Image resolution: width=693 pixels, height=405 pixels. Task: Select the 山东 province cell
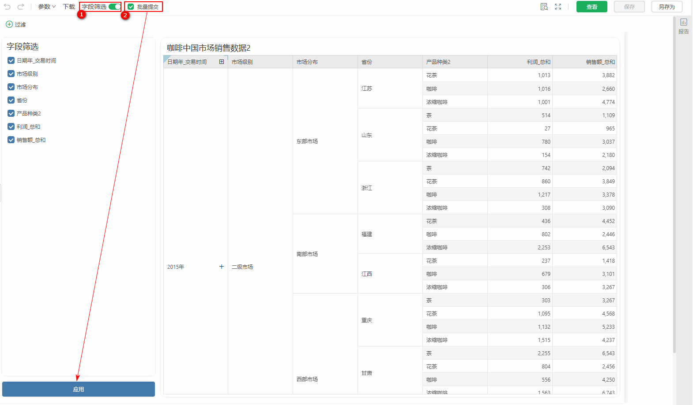(x=390, y=135)
